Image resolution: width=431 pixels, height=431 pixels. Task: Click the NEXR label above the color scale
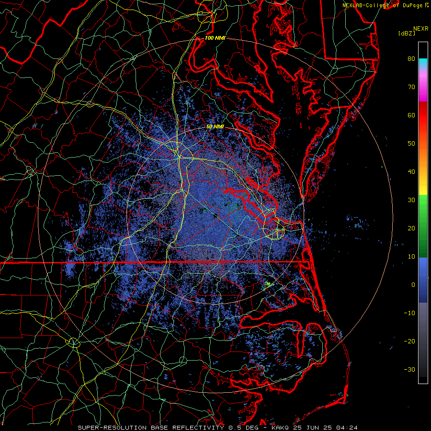click(421, 29)
